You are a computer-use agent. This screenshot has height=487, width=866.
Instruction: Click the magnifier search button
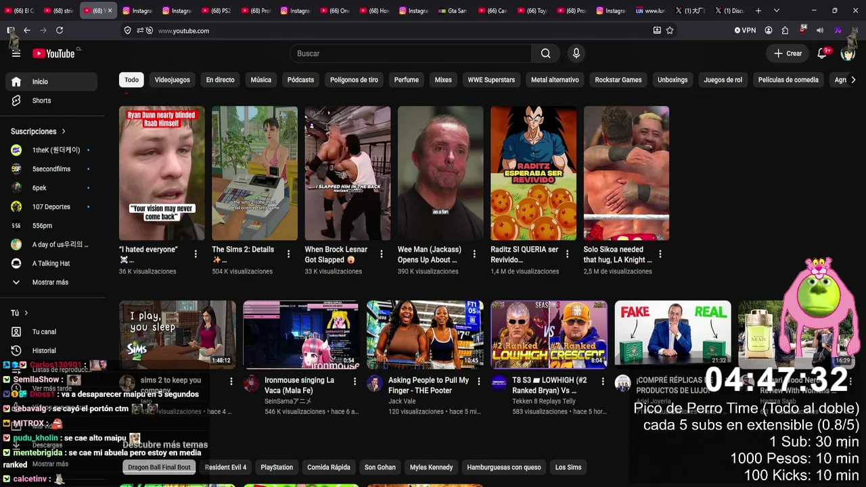coord(545,53)
